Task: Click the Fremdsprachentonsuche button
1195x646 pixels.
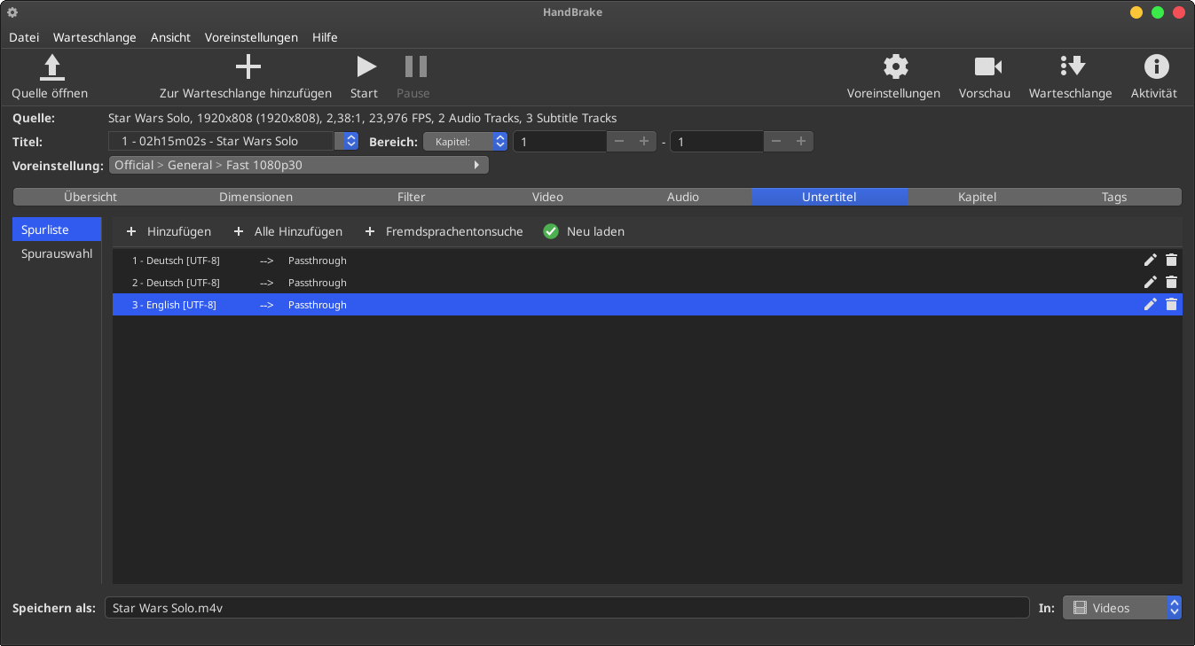Action: (x=444, y=231)
